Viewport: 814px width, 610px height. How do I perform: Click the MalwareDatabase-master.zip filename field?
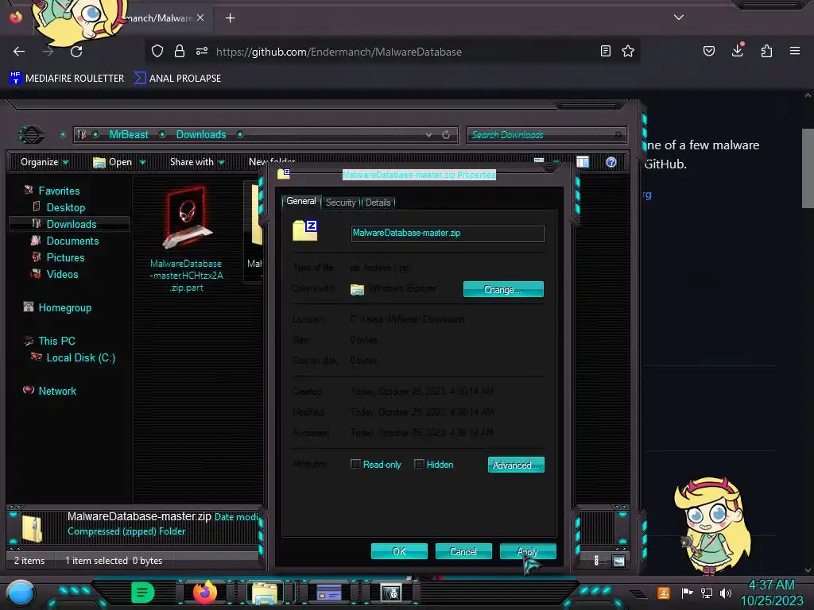(x=448, y=233)
